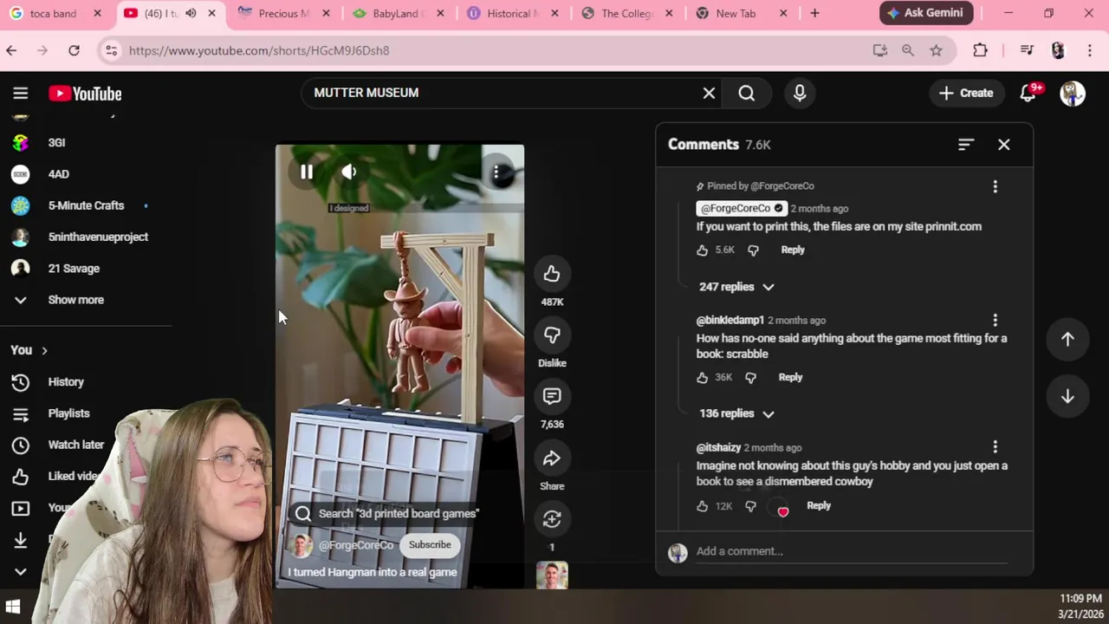Switch to the Precious M browser tab

coord(283,14)
